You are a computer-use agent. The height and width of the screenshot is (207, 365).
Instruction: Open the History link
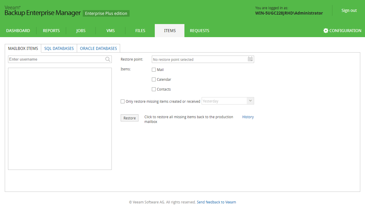(248, 117)
